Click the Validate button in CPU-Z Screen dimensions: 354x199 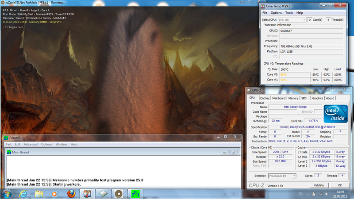319,185
